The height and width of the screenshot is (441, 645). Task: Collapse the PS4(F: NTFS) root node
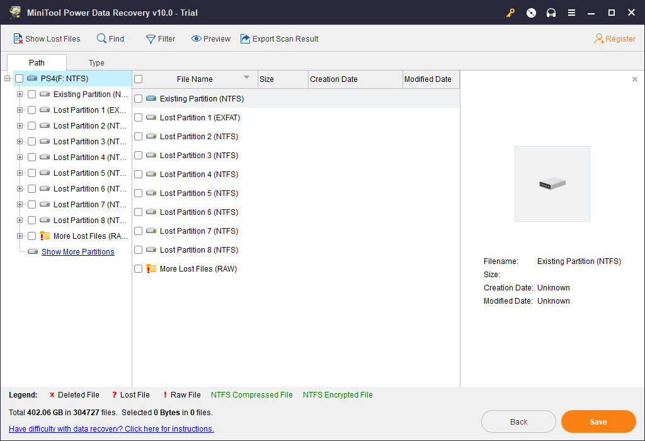(x=7, y=78)
